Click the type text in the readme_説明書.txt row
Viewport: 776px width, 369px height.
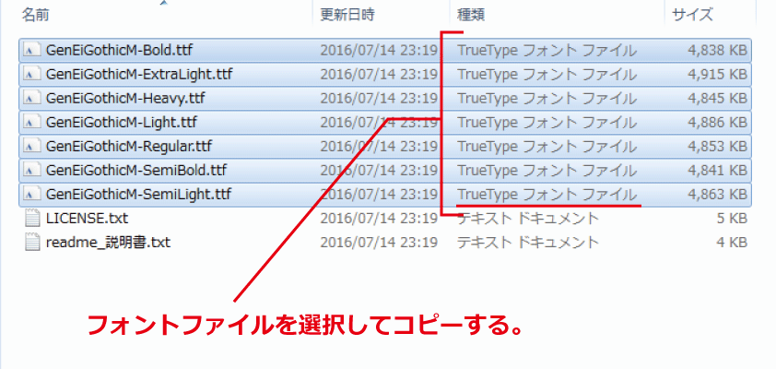tap(528, 243)
